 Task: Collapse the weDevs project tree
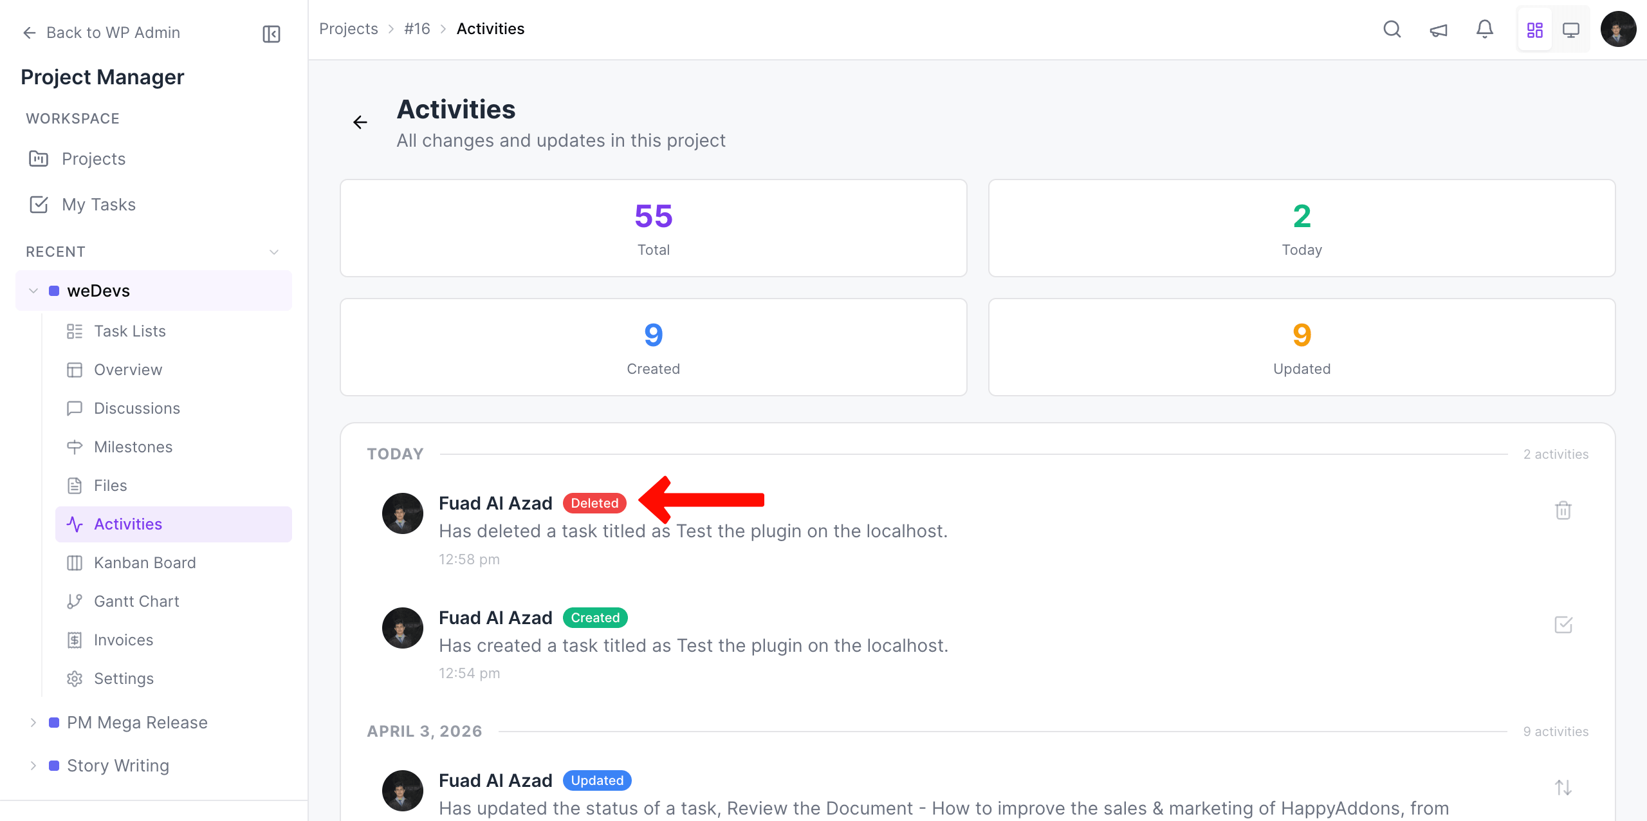[33, 290]
